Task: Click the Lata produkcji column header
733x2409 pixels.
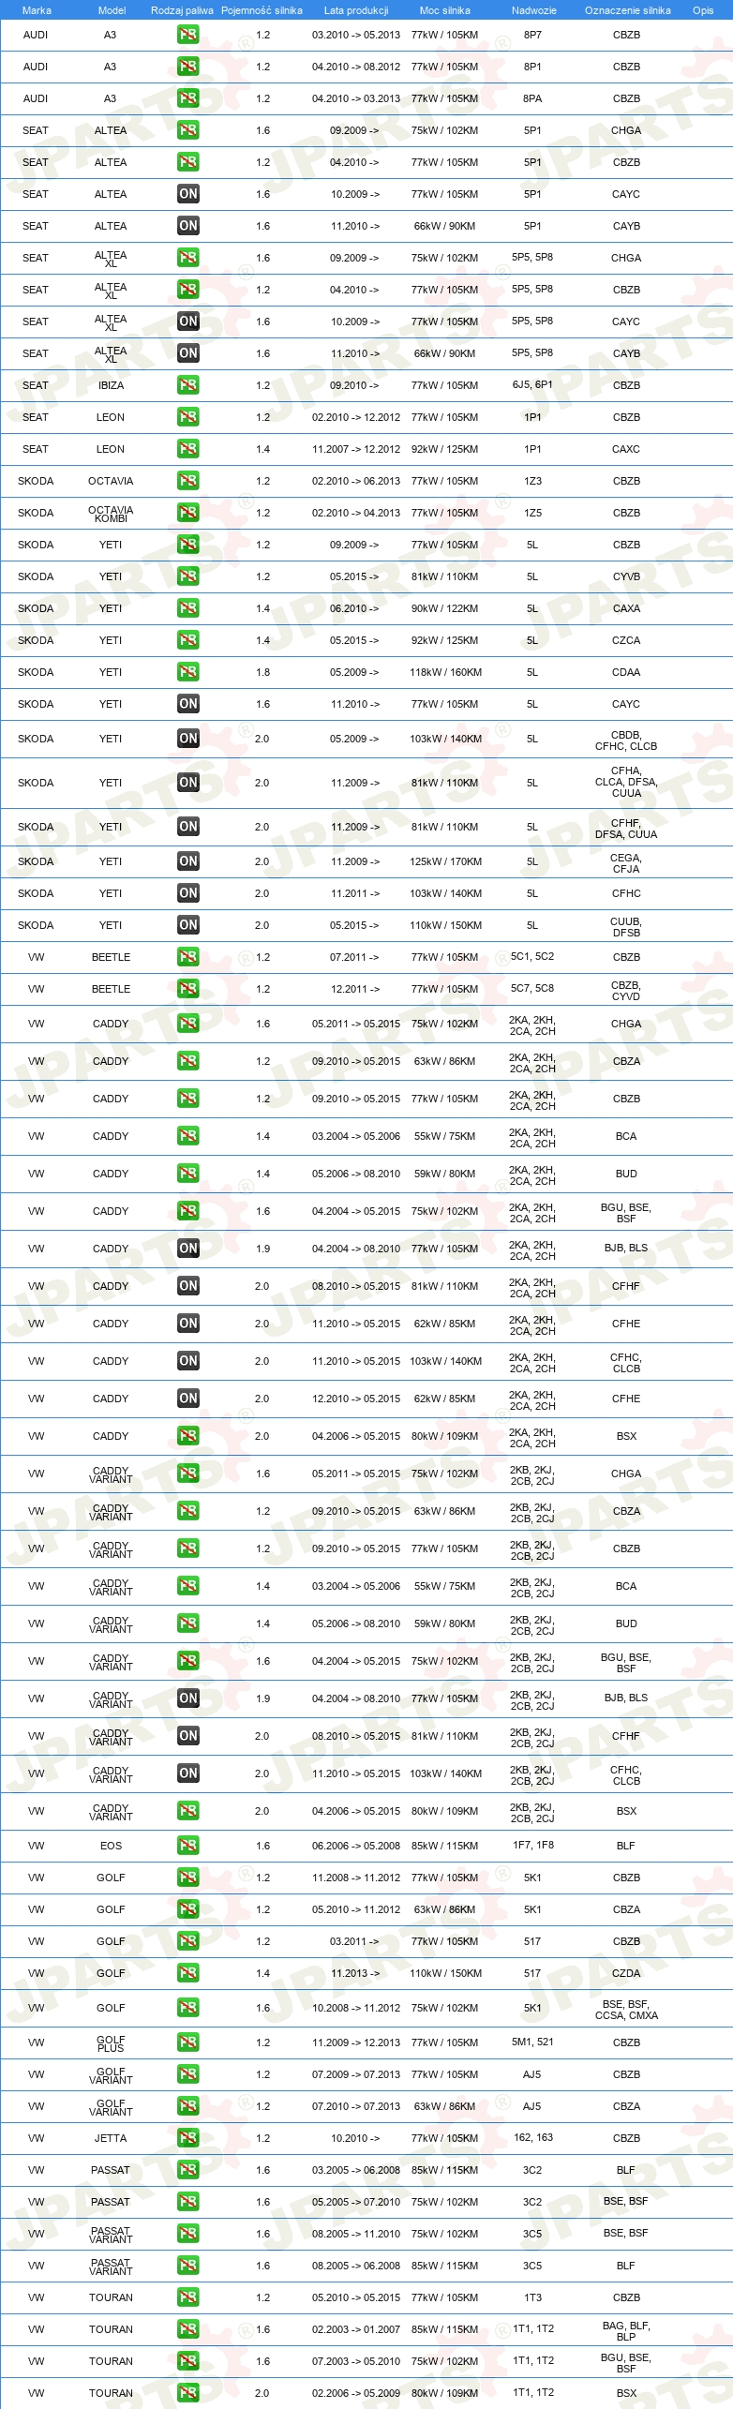Action: 356,10
